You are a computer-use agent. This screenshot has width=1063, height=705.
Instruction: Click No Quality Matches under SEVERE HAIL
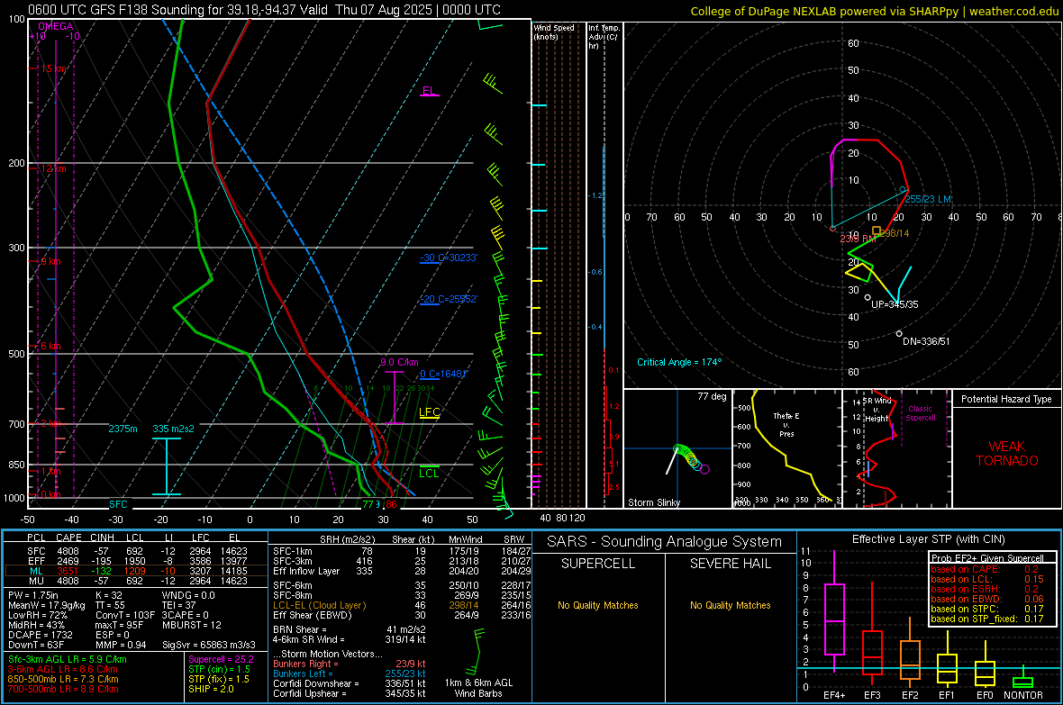pos(730,605)
